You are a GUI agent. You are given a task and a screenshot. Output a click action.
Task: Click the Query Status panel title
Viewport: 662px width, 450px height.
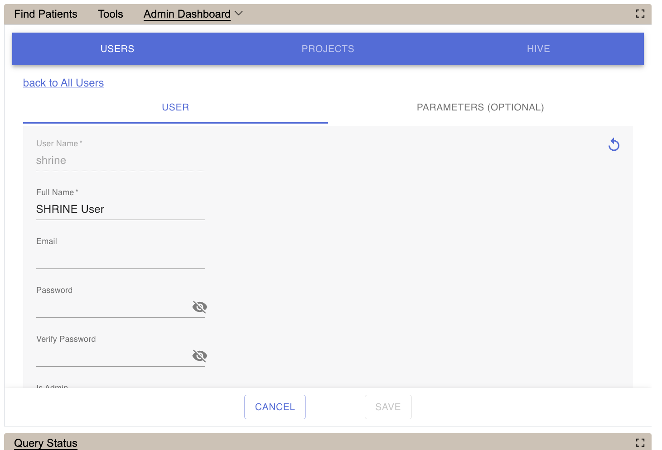[x=46, y=443]
